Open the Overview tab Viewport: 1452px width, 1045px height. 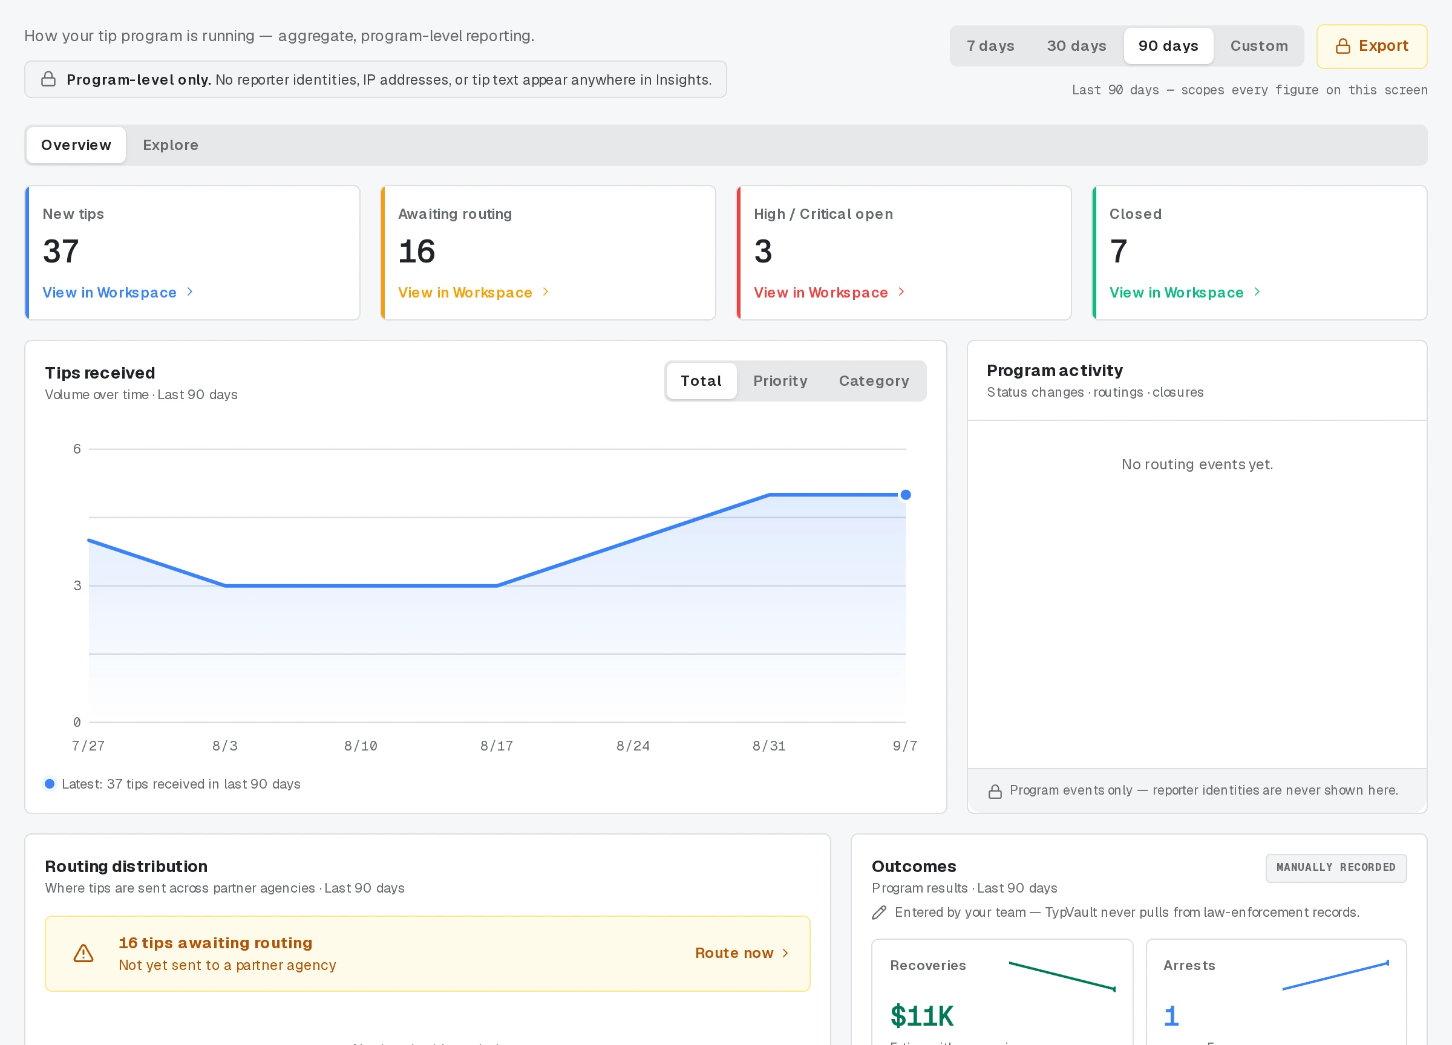click(x=76, y=145)
